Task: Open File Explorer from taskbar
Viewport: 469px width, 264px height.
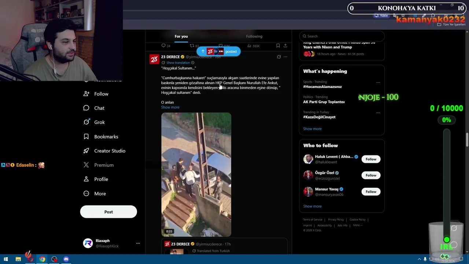Action: point(18,259)
